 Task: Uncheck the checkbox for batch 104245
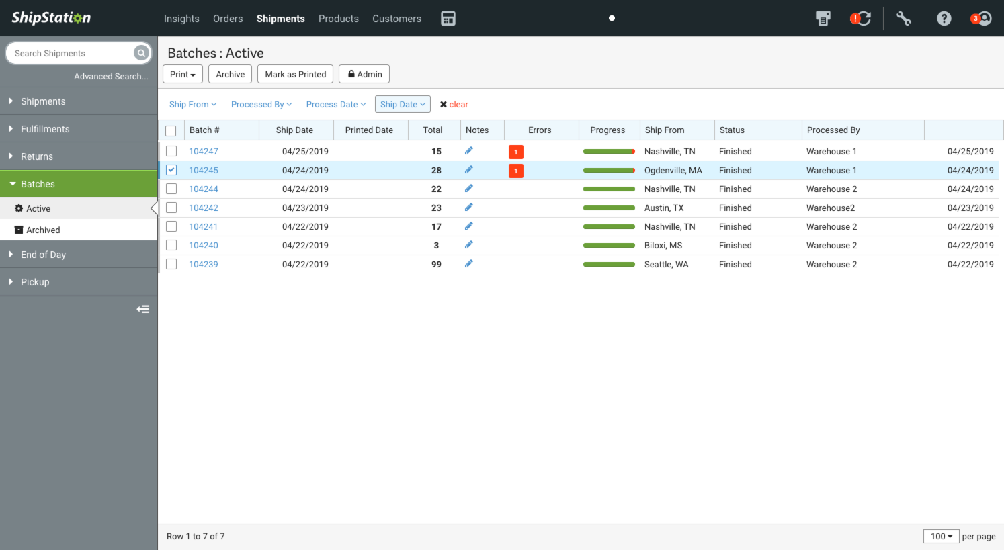click(171, 170)
